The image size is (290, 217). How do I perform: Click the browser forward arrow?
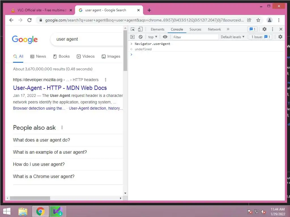click(20, 20)
